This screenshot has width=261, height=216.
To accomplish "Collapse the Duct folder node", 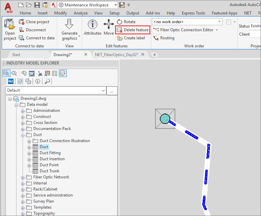I will (x=23, y=135).
